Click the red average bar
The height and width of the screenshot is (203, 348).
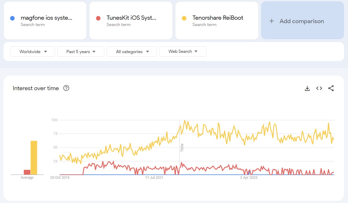coord(27,172)
